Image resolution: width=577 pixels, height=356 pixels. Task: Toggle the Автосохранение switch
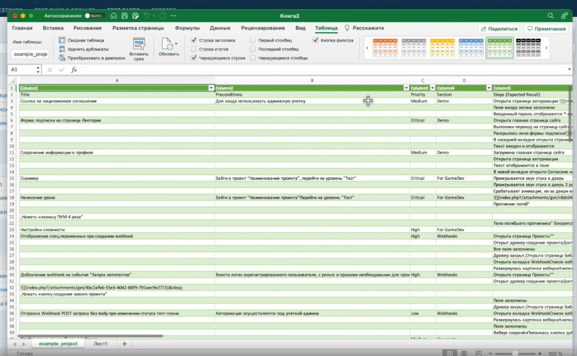pos(94,16)
